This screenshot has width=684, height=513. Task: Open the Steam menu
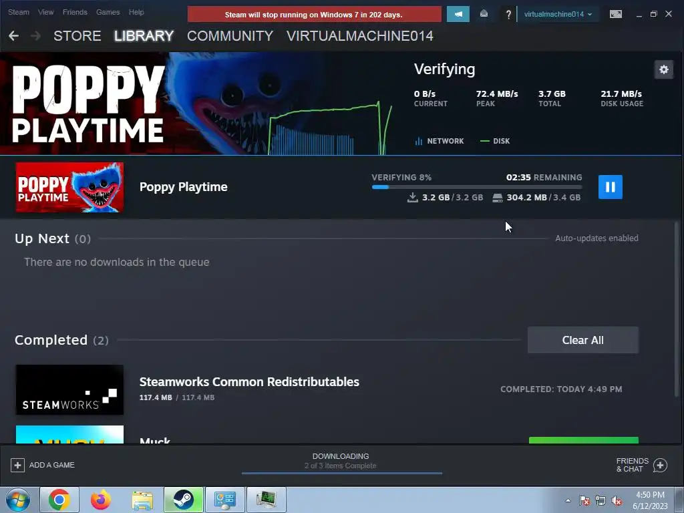(18, 12)
